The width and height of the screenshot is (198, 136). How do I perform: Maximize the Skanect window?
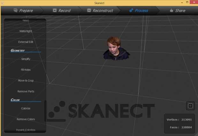[187, 2]
